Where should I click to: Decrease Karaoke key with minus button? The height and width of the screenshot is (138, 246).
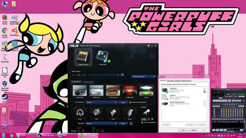tap(149, 119)
